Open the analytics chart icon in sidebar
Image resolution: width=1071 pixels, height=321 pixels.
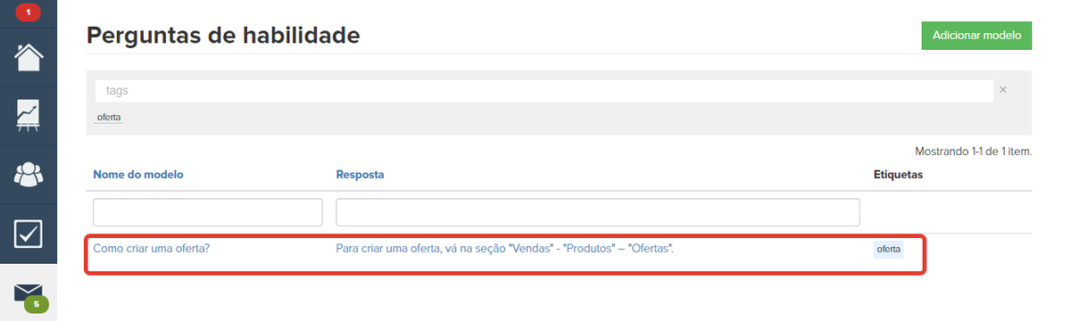29,116
